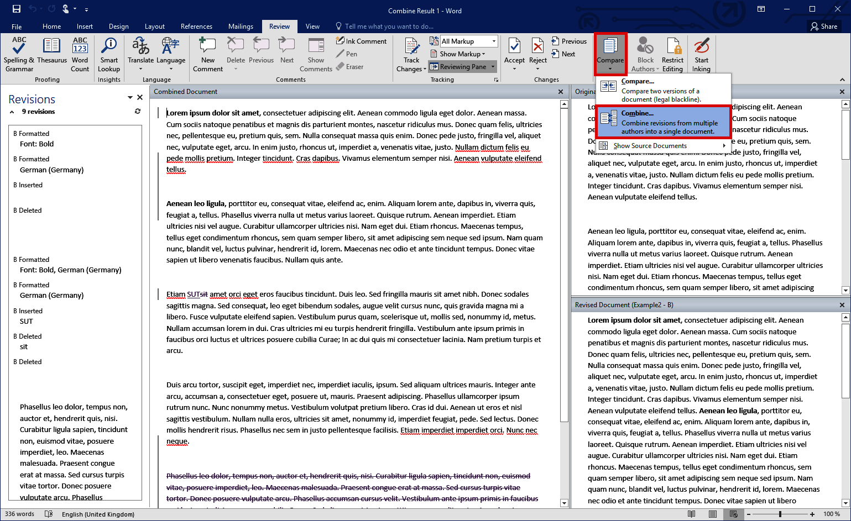The width and height of the screenshot is (851, 521).
Task: Click Restrict Editing
Action: coord(672,54)
